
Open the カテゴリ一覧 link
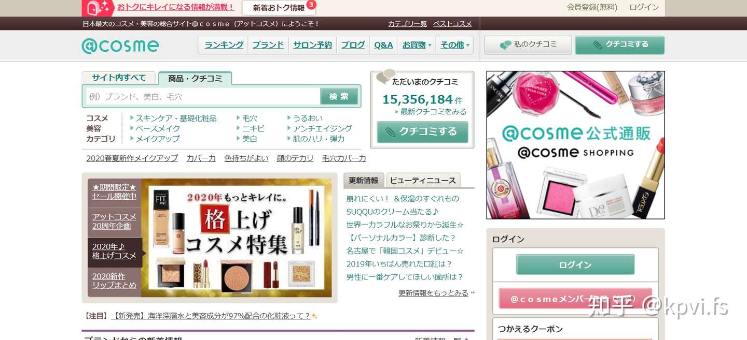(x=407, y=24)
